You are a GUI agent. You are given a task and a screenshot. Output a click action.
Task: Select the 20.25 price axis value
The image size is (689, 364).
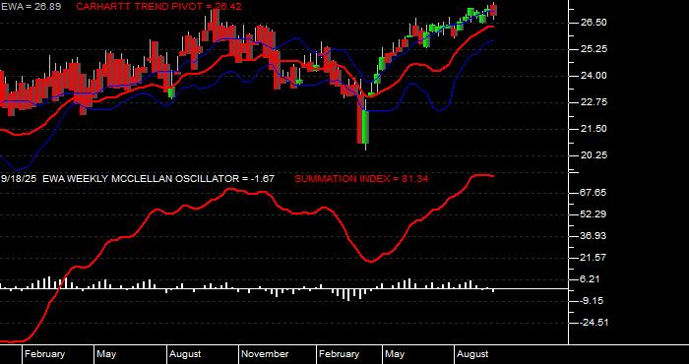pyautogui.click(x=595, y=155)
